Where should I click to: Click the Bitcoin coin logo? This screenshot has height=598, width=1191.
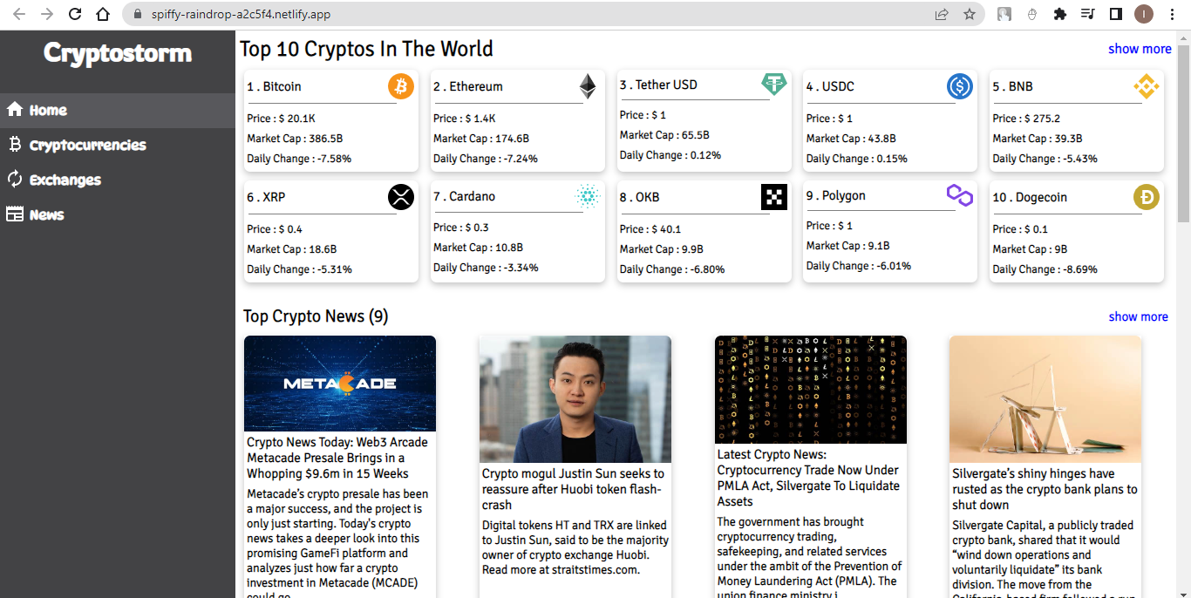coord(401,86)
